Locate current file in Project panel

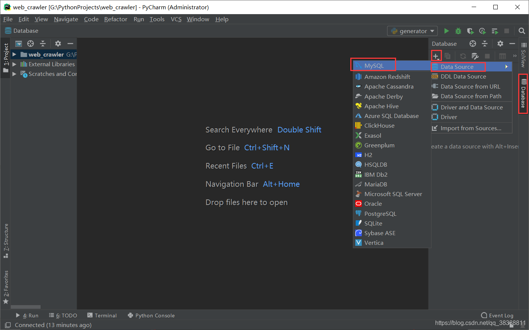coord(31,44)
